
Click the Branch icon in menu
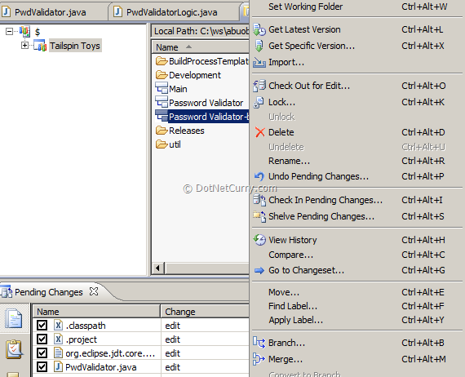pyautogui.click(x=259, y=343)
